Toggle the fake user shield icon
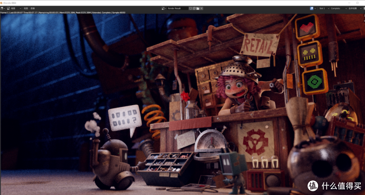The image size is (365, 195). point(190,8)
